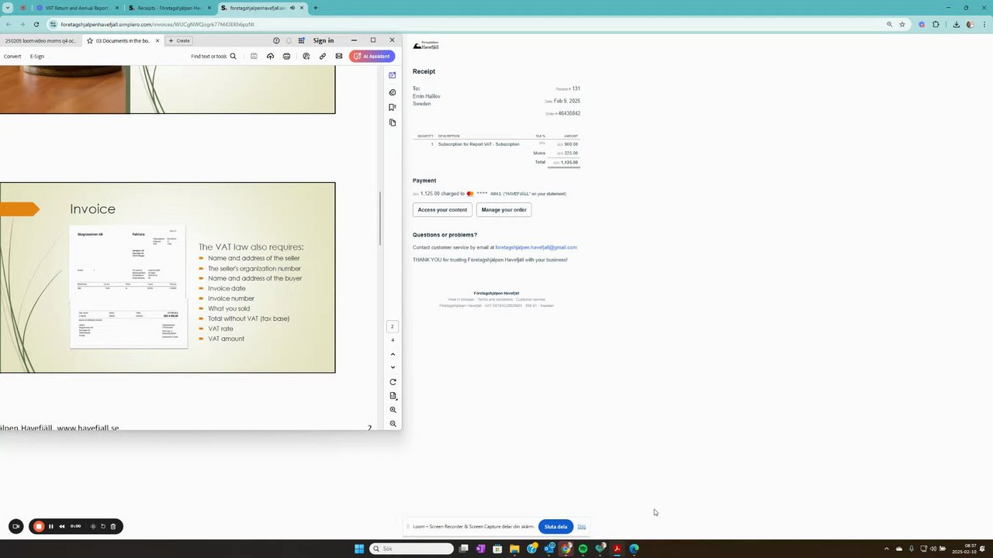Open the browser zoom magnifier icon
Screen dimensions: 993x558
[x=889, y=24]
